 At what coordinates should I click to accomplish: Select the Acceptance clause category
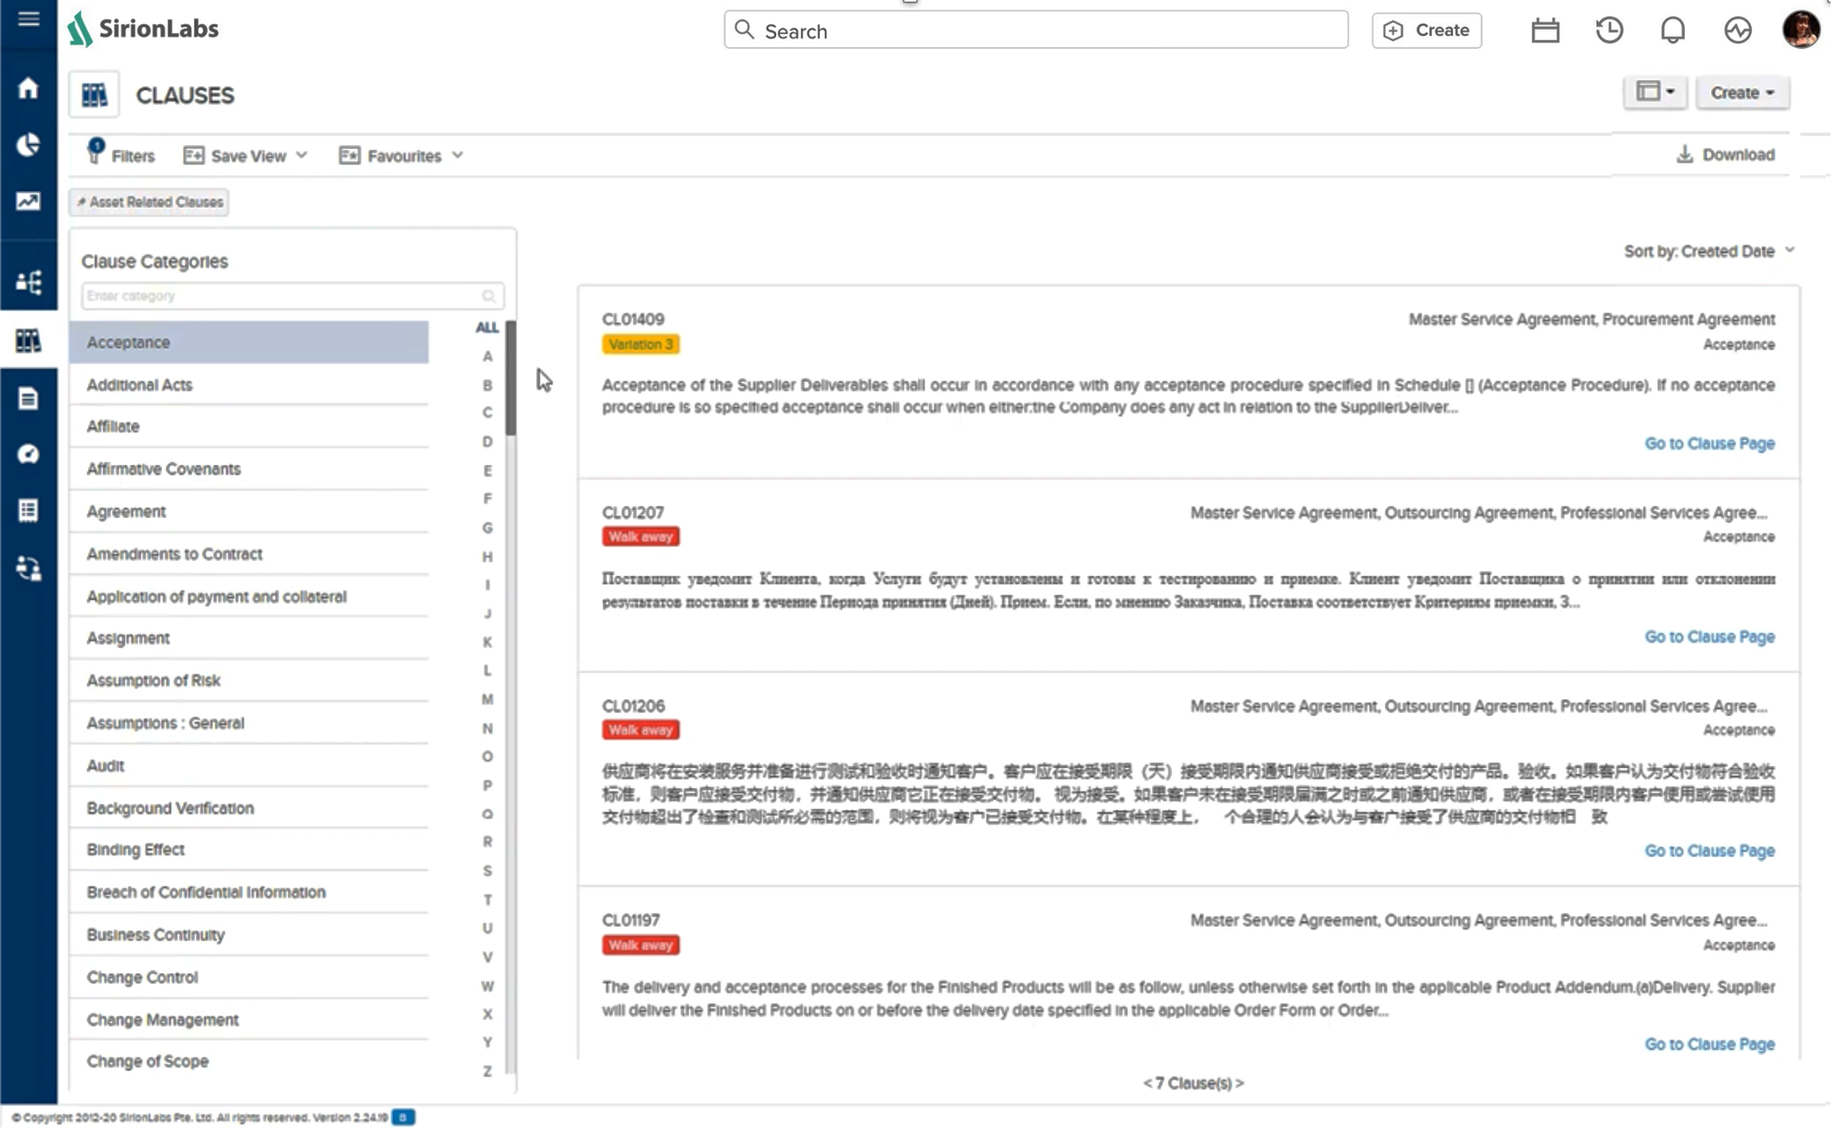tap(248, 342)
